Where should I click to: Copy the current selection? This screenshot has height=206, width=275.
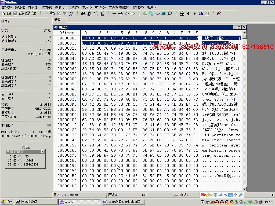click(x=52, y=13)
